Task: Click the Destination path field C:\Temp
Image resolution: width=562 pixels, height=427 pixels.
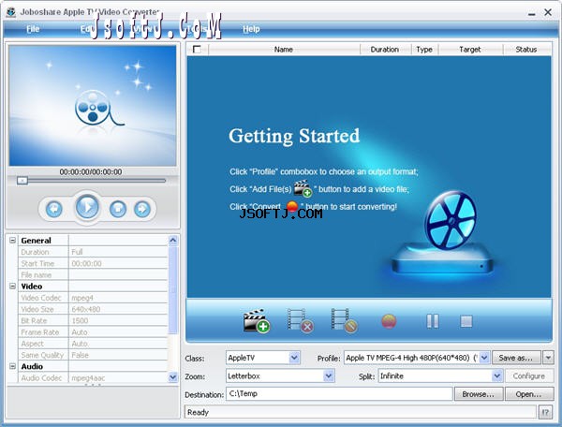Action: [x=339, y=393]
